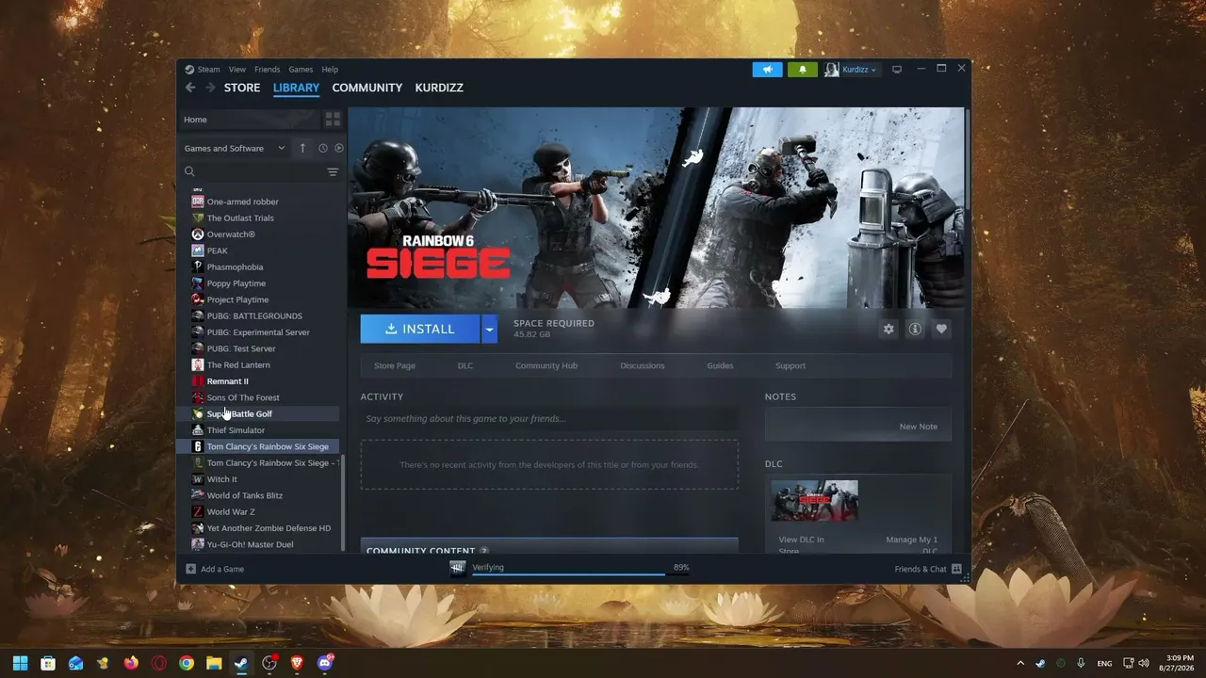Switch to the COMMUNITY tab
Image resolution: width=1206 pixels, height=678 pixels.
367,88
